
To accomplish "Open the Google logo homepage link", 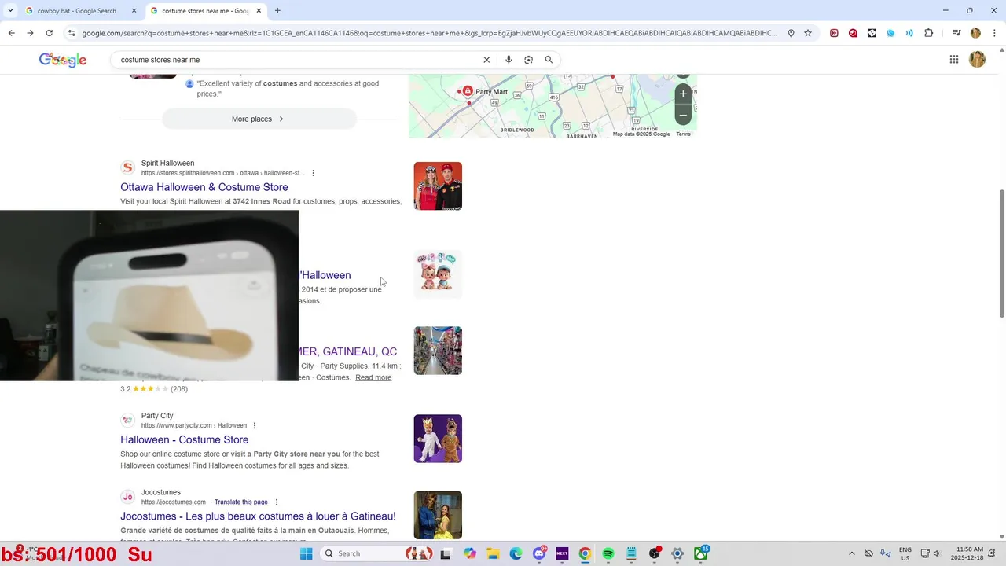I will (63, 60).
